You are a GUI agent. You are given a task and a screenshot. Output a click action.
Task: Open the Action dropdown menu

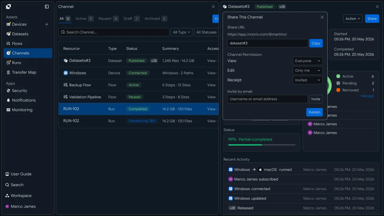pyautogui.click(x=353, y=19)
